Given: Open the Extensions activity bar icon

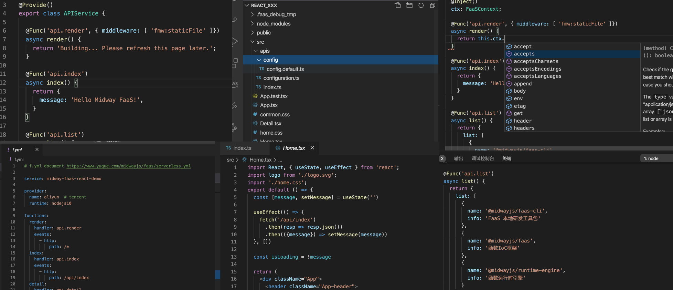Looking at the screenshot, I should 235,63.
